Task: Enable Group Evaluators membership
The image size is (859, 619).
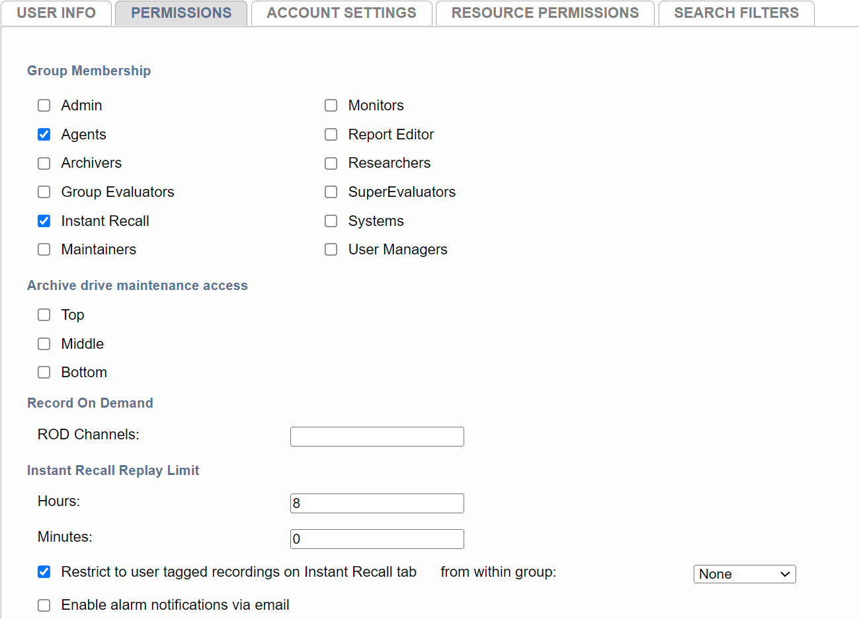Action: click(x=44, y=192)
